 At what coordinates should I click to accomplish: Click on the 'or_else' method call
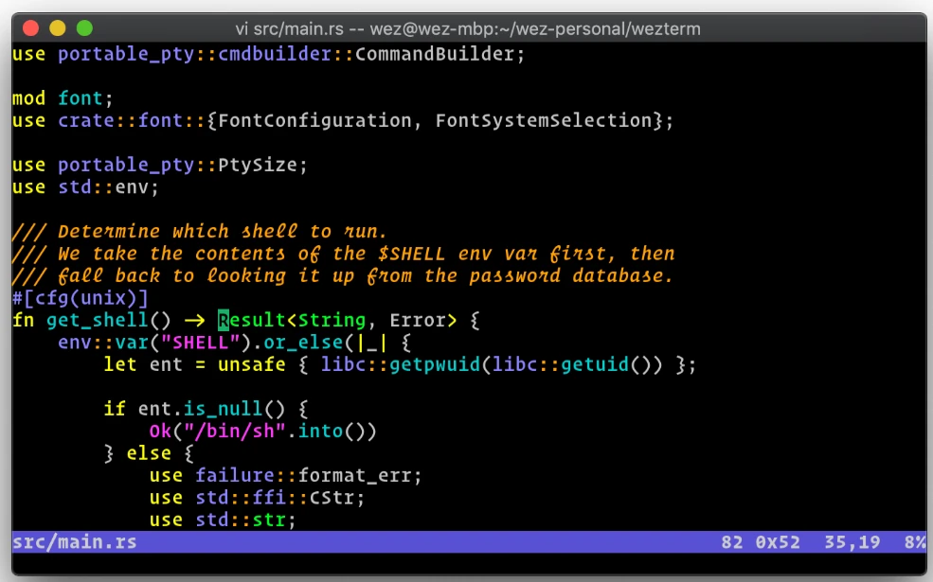coord(303,343)
